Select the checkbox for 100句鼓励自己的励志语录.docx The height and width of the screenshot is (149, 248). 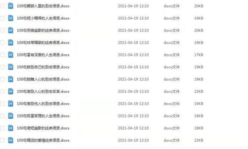[2, 67]
